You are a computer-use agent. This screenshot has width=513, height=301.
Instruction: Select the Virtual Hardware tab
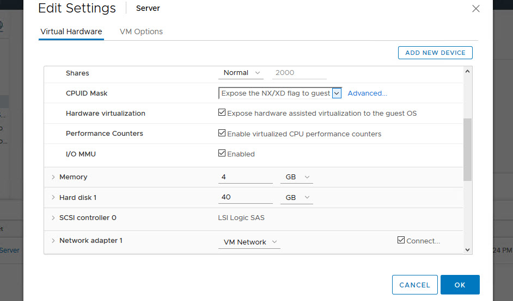(71, 32)
